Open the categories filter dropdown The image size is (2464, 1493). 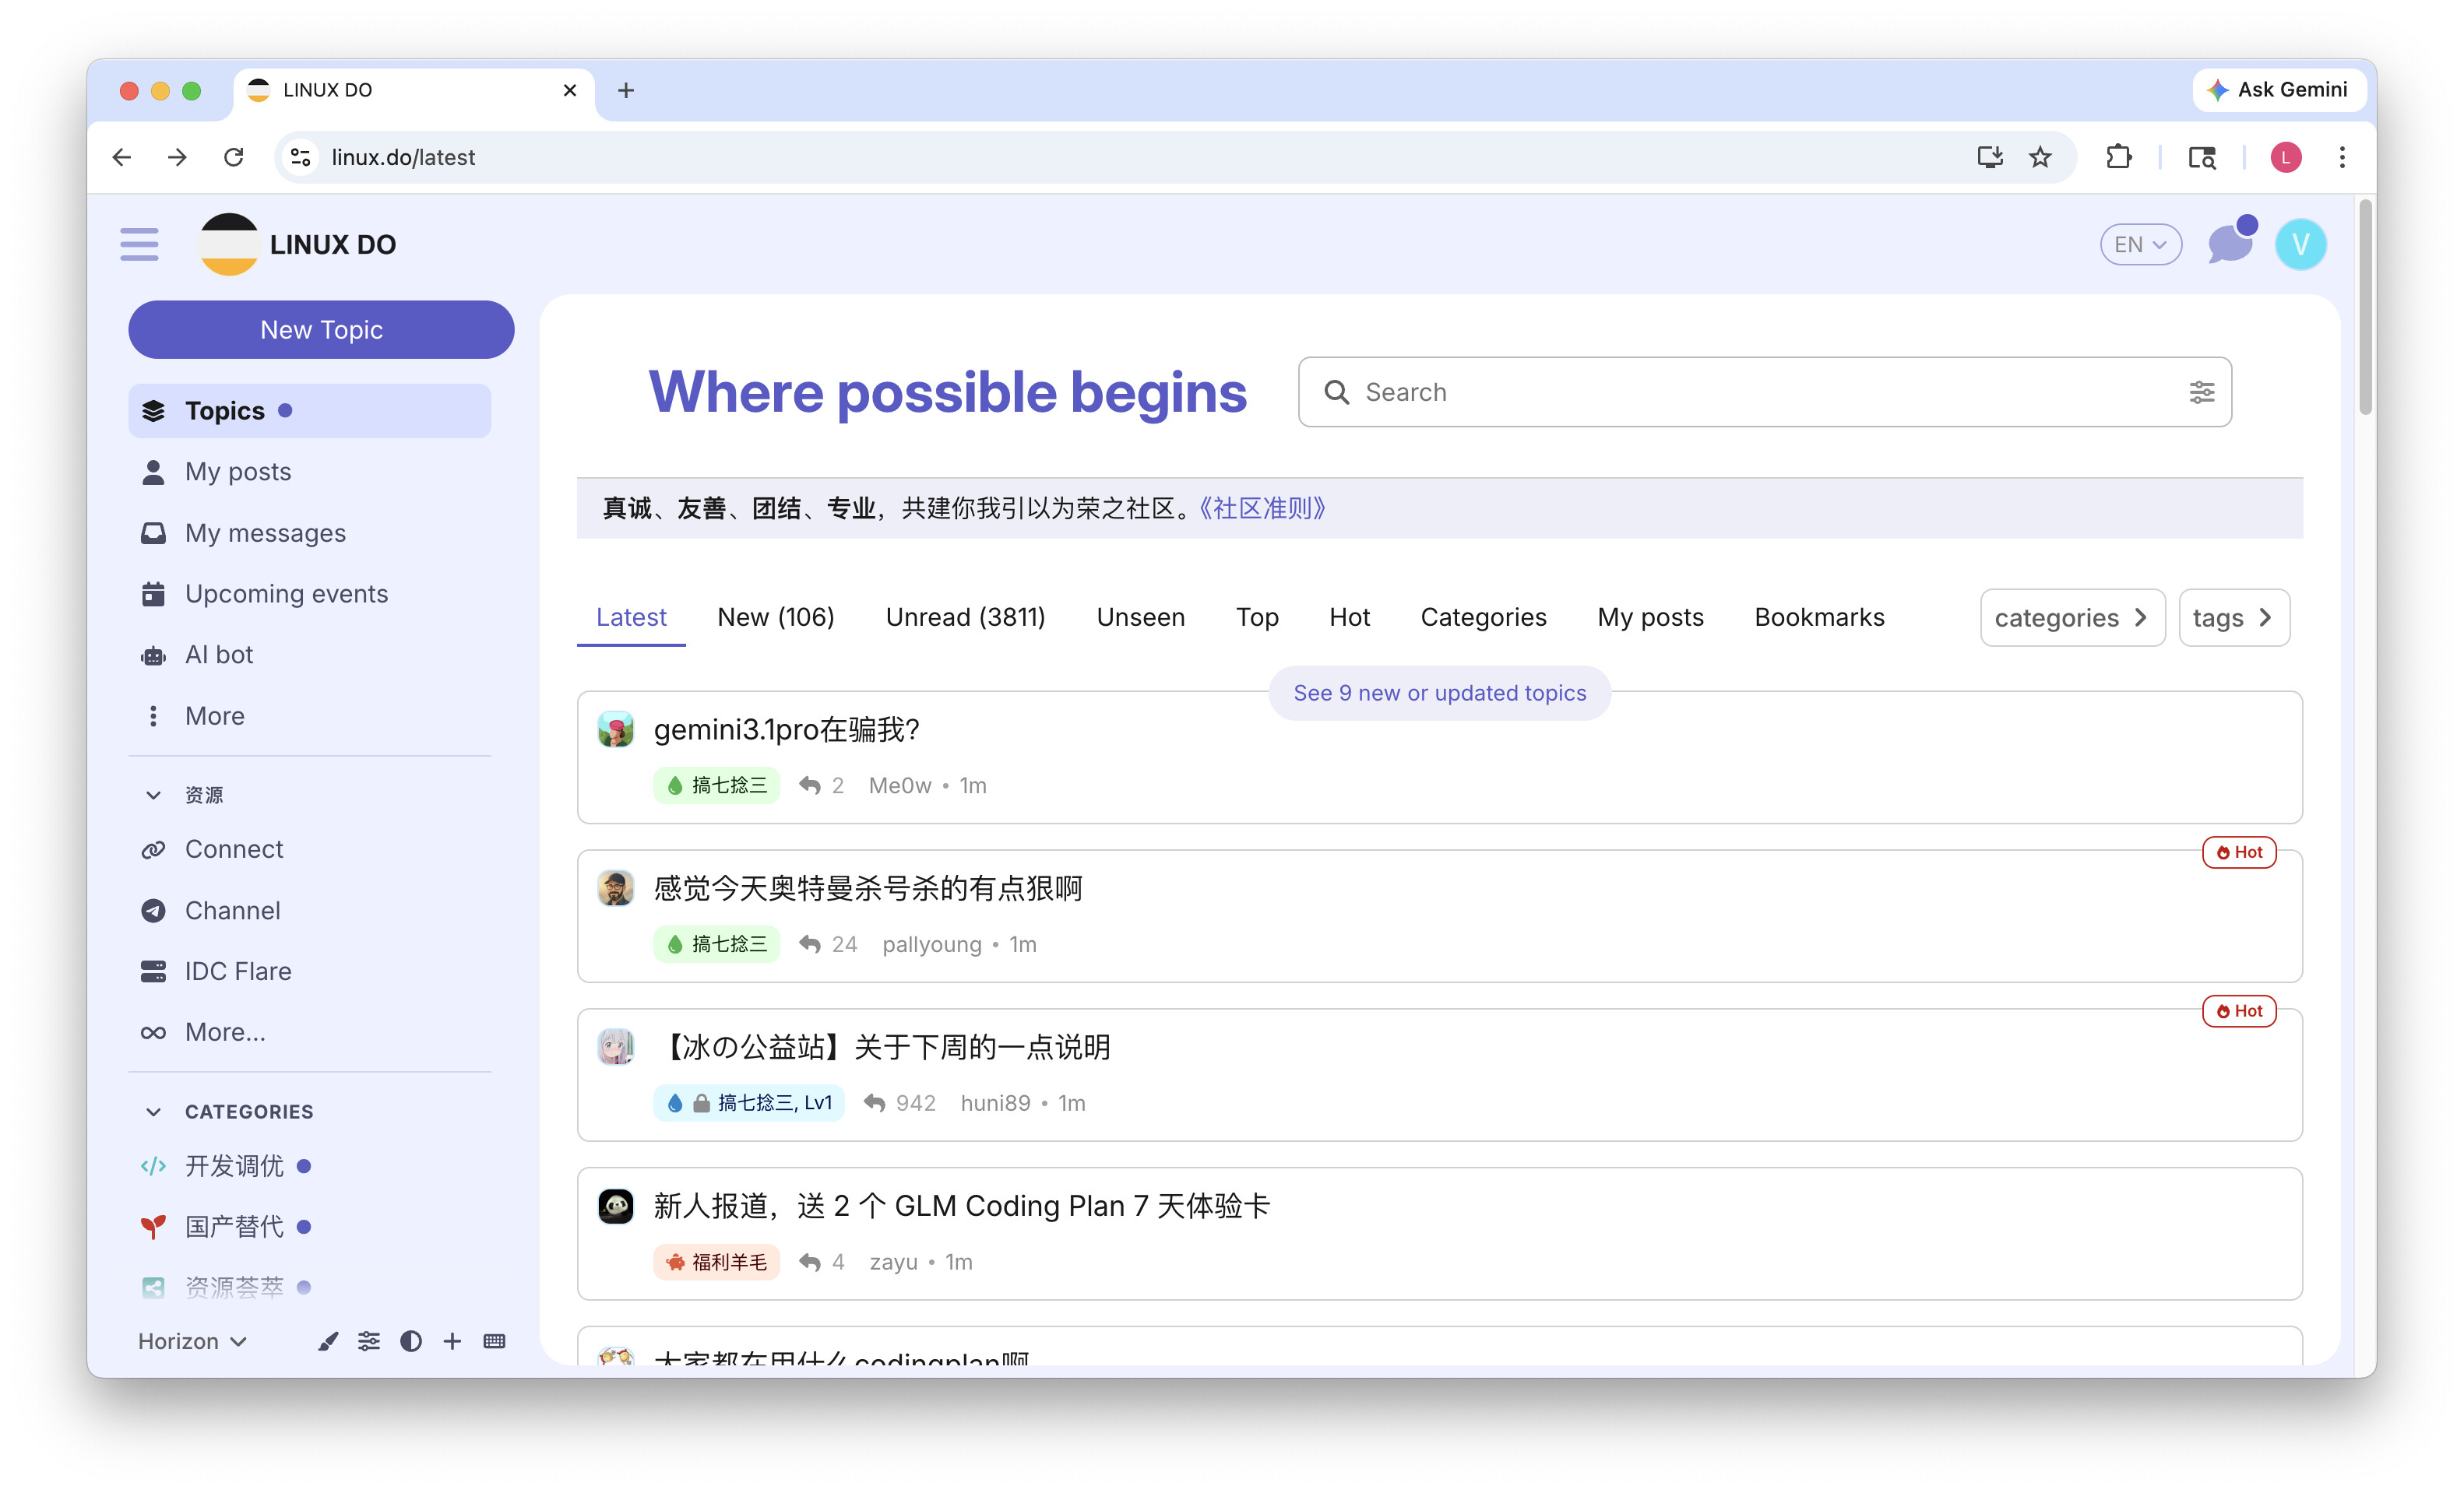(x=2072, y=617)
